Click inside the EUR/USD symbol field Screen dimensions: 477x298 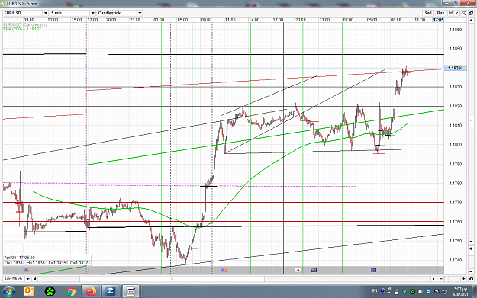pyautogui.click(x=23, y=13)
